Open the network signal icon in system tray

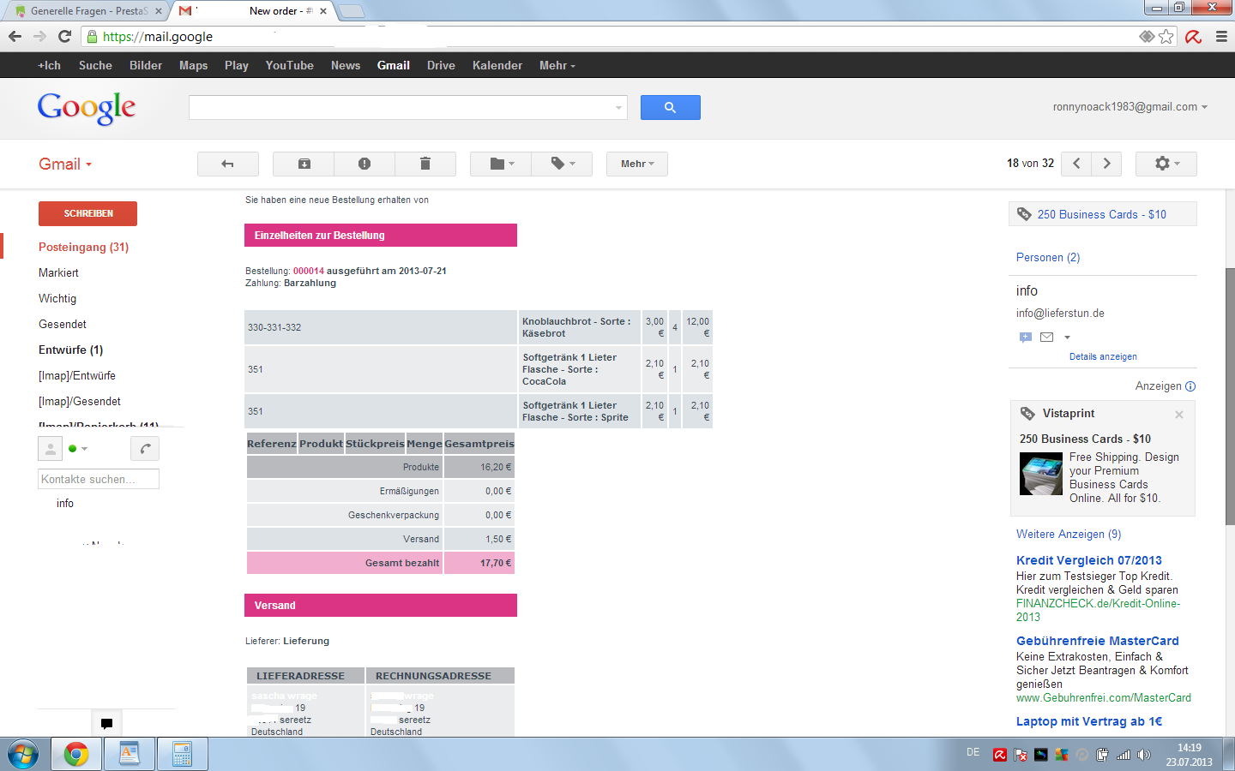[x=1124, y=755]
